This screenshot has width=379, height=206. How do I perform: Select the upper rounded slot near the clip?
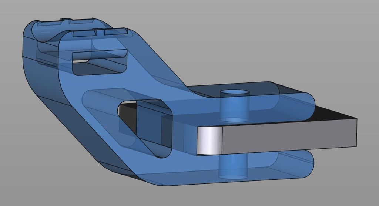(x=100, y=63)
